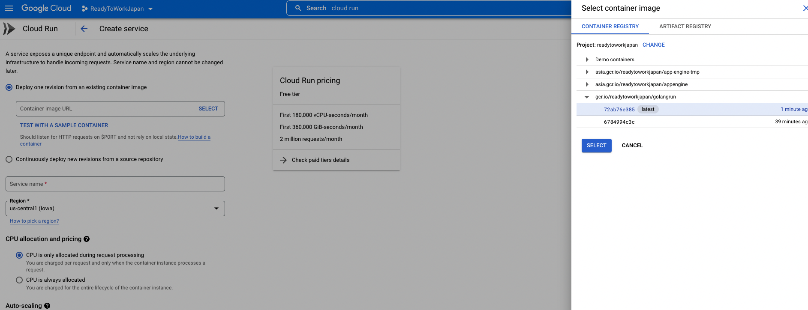Collapse gcr.io/readytoworkjapan/golangrun node

[x=587, y=97]
